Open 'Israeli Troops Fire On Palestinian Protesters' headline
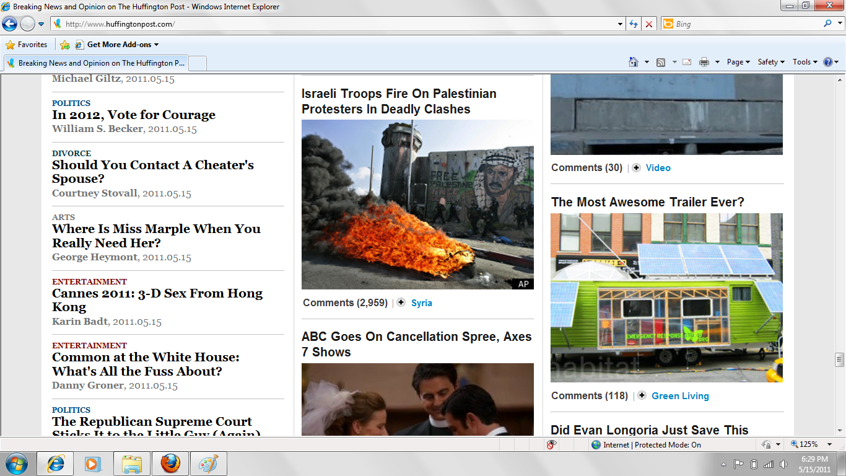This screenshot has width=846, height=476. pyautogui.click(x=399, y=101)
